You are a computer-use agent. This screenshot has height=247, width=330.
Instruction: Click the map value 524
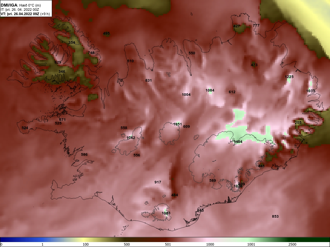[x=25, y=128]
